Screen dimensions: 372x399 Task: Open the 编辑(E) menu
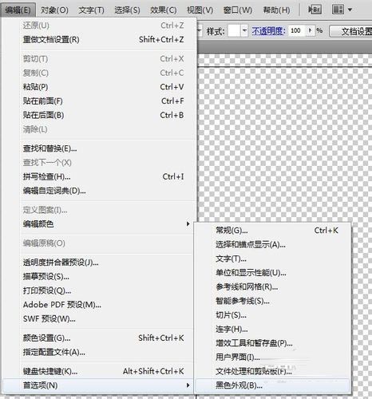click(18, 10)
